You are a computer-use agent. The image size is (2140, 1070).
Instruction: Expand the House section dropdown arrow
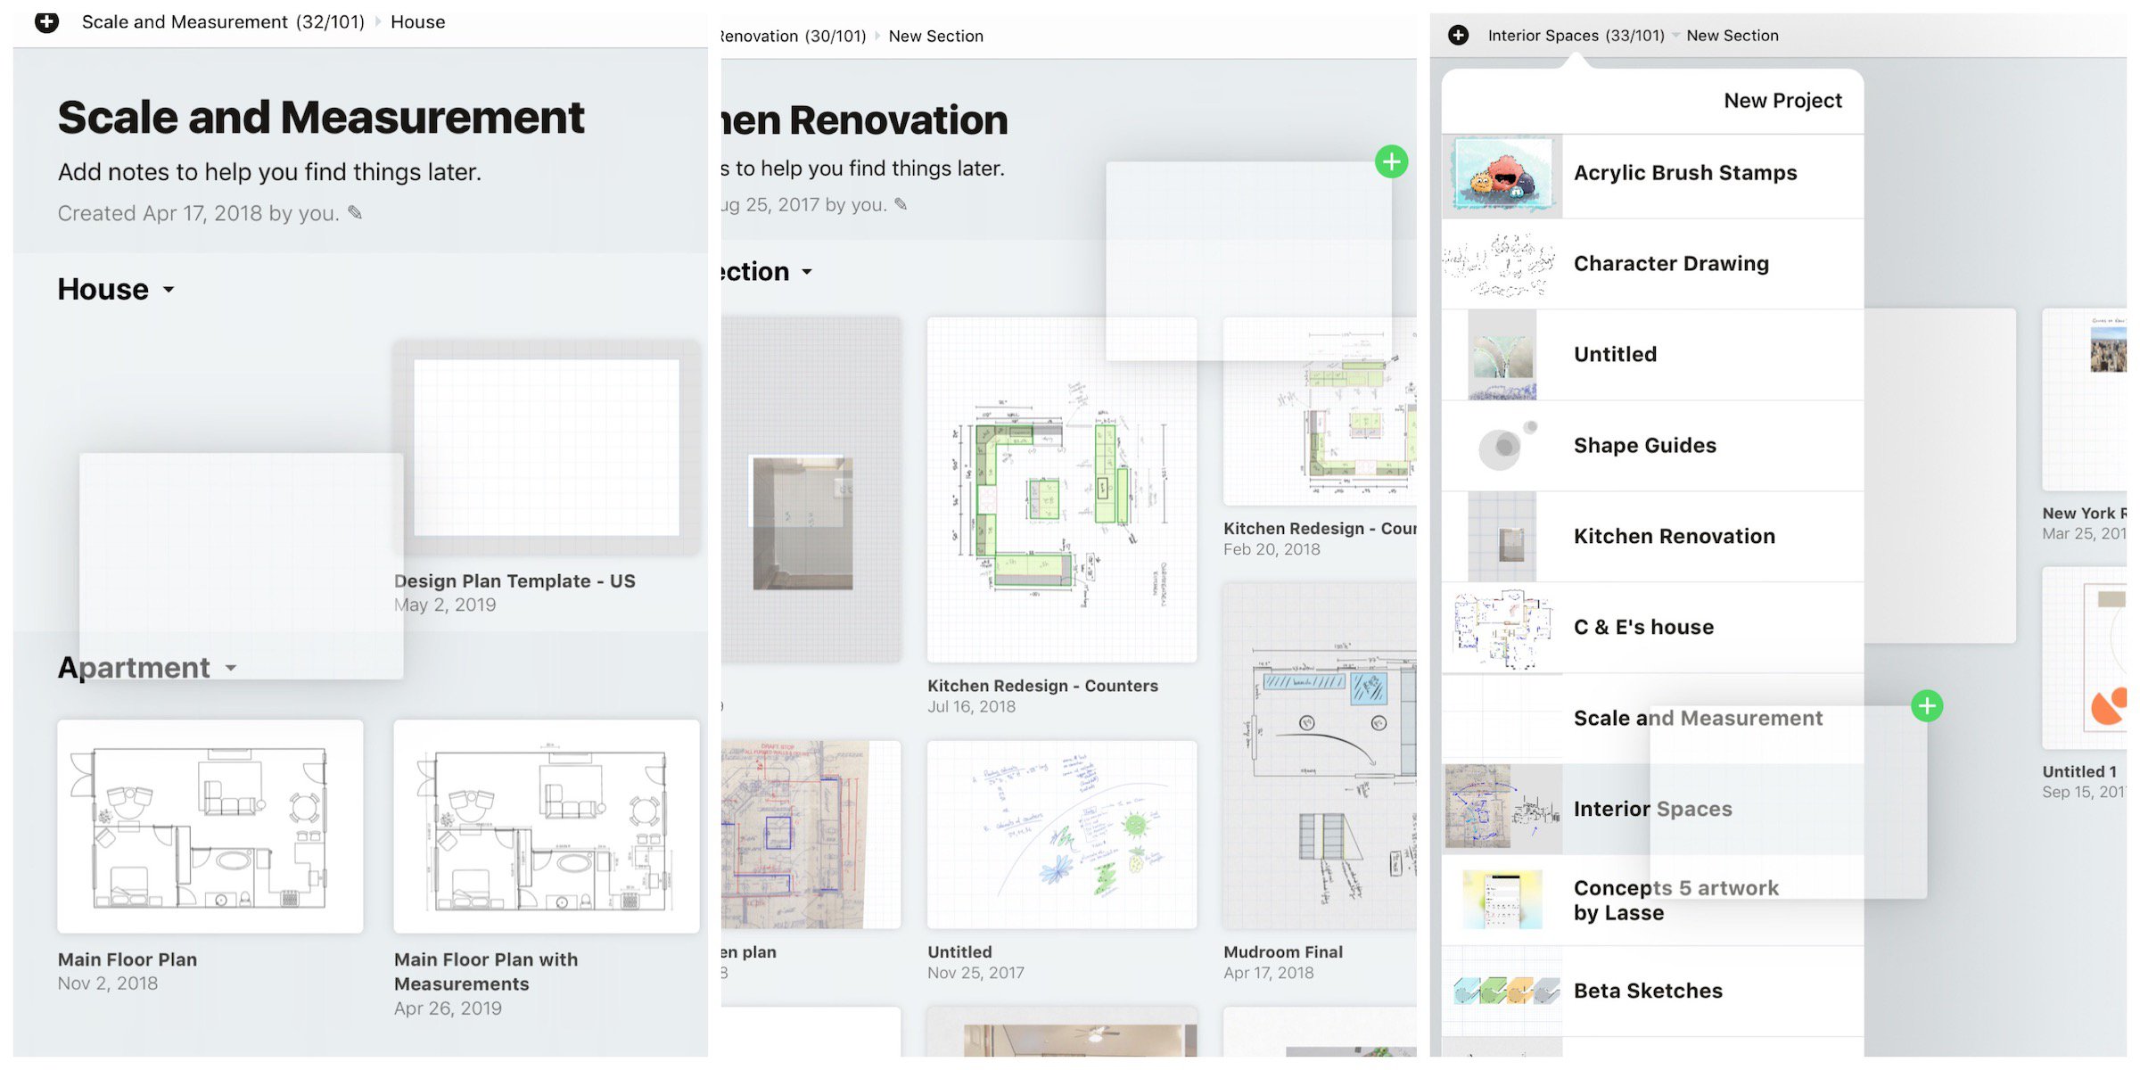click(x=169, y=290)
